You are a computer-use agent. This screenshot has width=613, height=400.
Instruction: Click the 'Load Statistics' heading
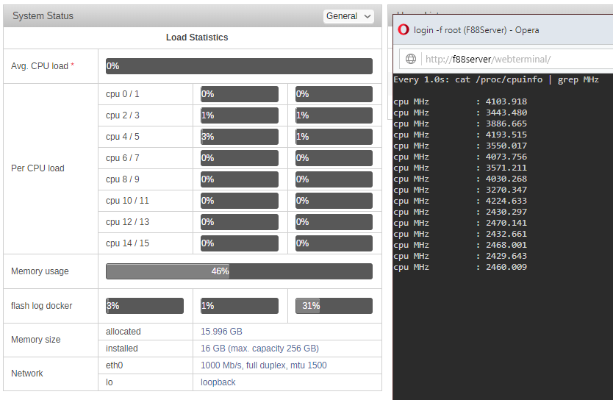[197, 37]
